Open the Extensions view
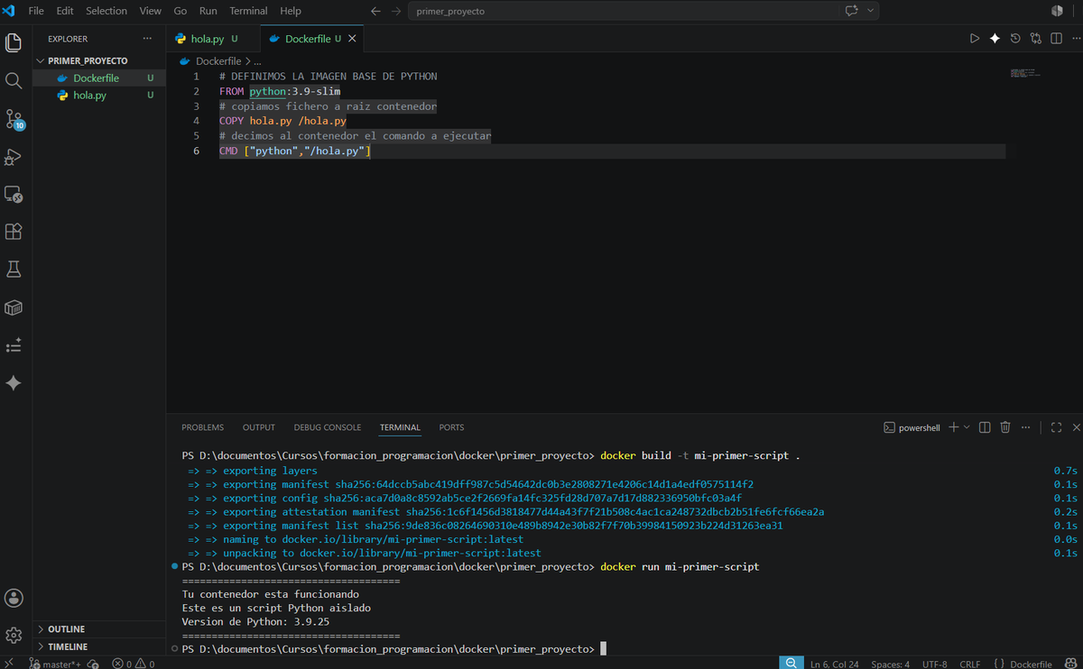Screen dimensions: 1083x669 click(x=14, y=232)
